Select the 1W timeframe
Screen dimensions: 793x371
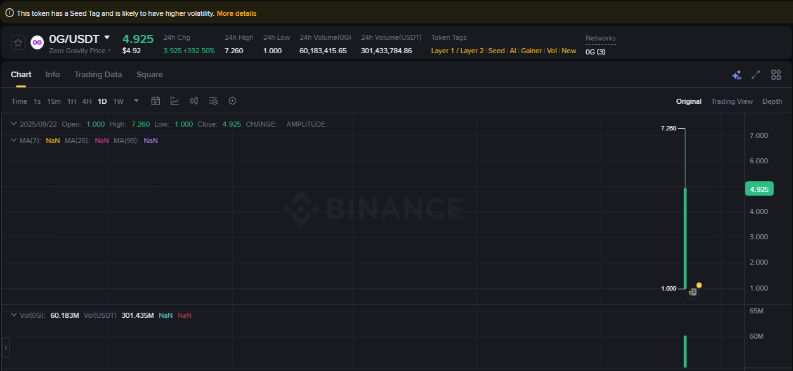coord(118,101)
